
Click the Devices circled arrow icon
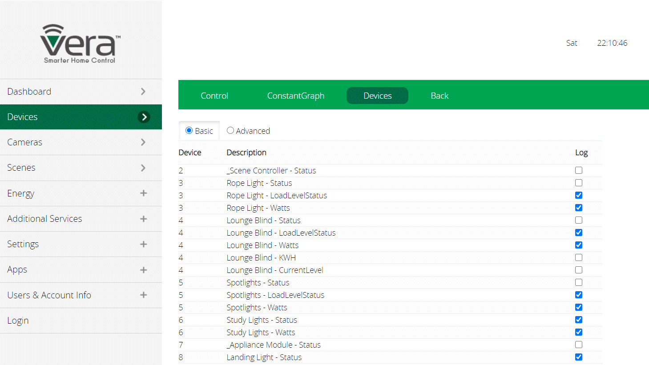144,117
